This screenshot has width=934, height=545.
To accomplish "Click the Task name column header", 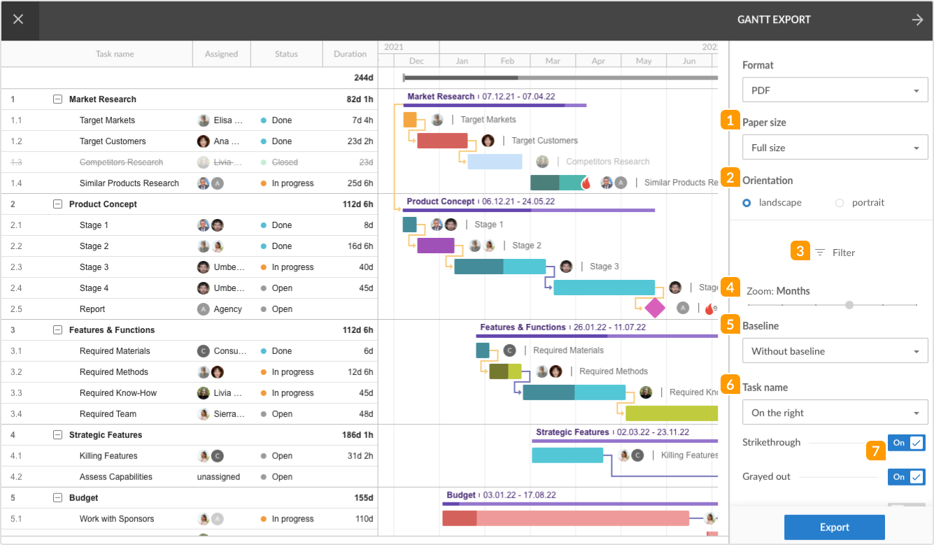I will pyautogui.click(x=115, y=54).
